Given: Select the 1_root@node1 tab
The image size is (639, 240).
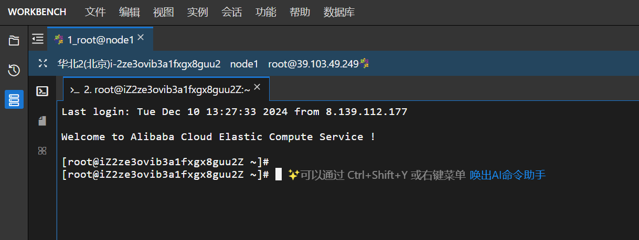Looking at the screenshot, I should (100, 39).
